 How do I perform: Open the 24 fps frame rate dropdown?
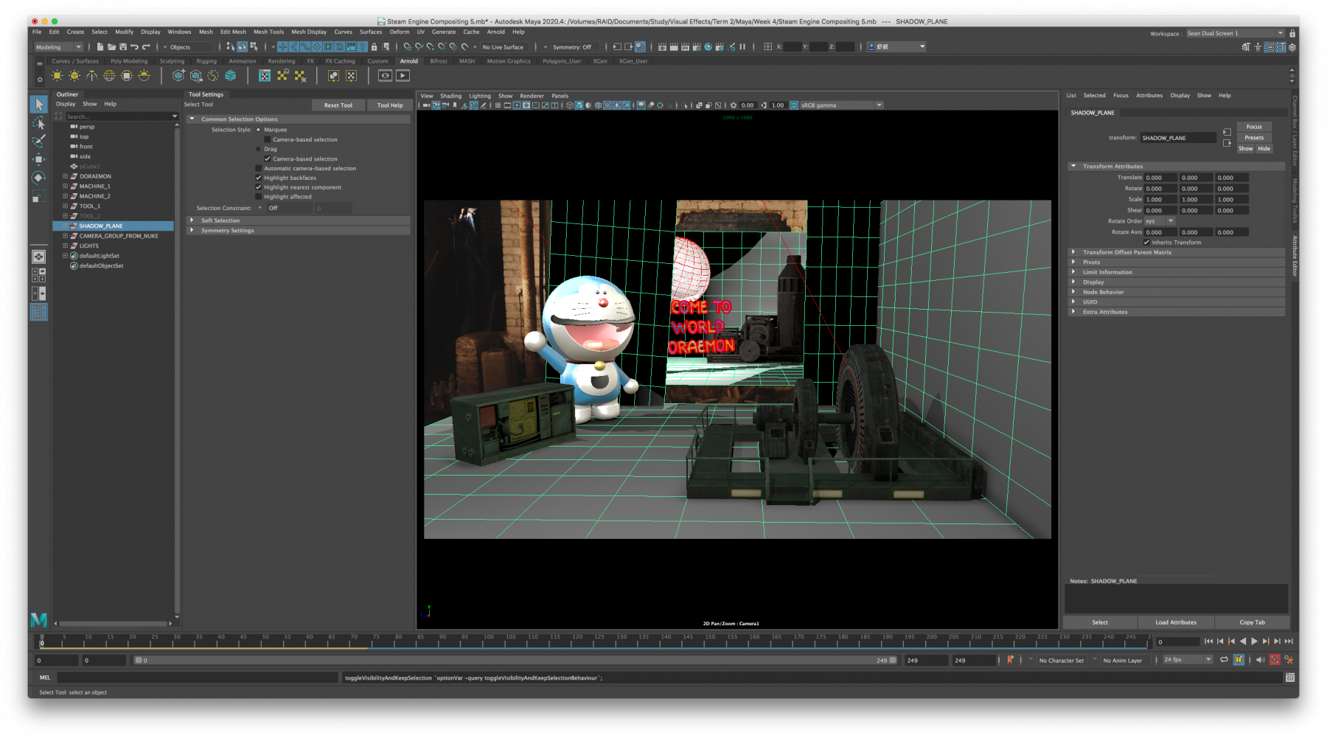tap(1187, 660)
